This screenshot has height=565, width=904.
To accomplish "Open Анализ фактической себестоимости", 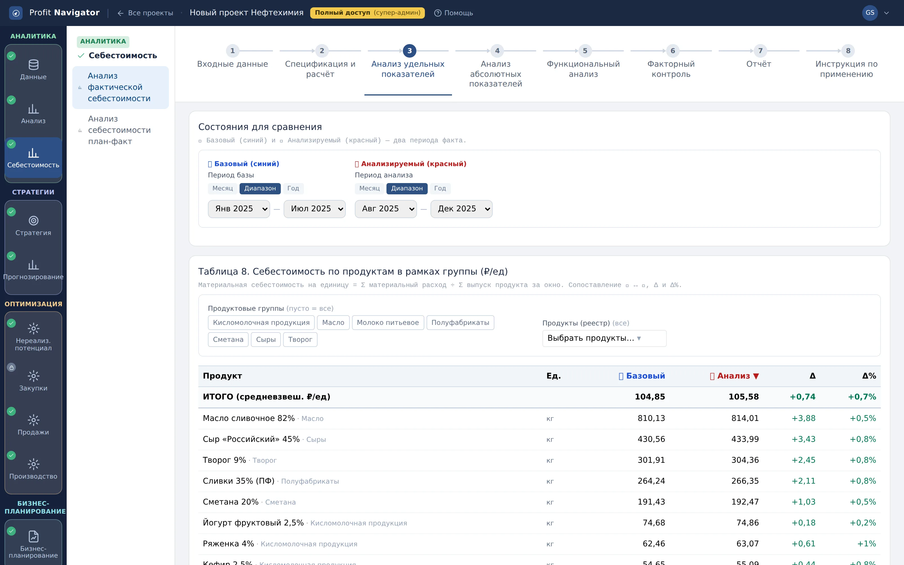I will pos(120,88).
